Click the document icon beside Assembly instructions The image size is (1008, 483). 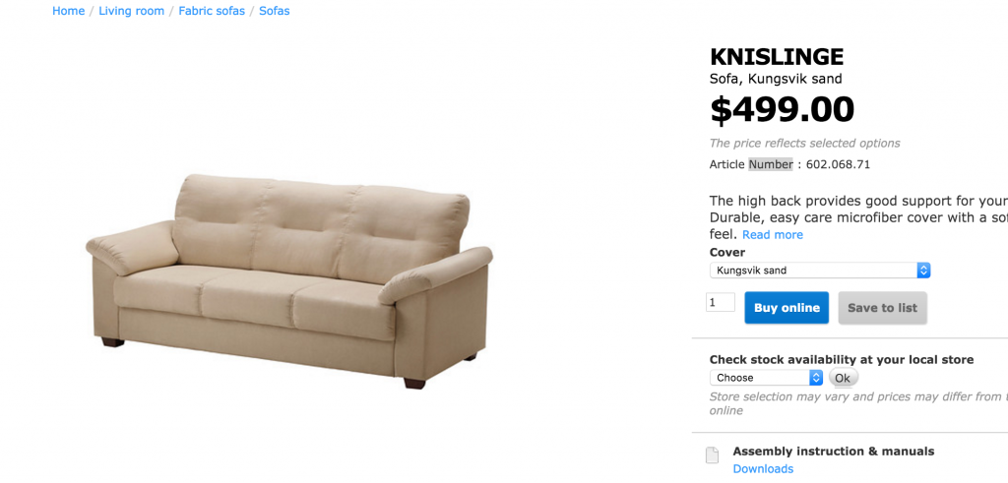click(x=712, y=454)
